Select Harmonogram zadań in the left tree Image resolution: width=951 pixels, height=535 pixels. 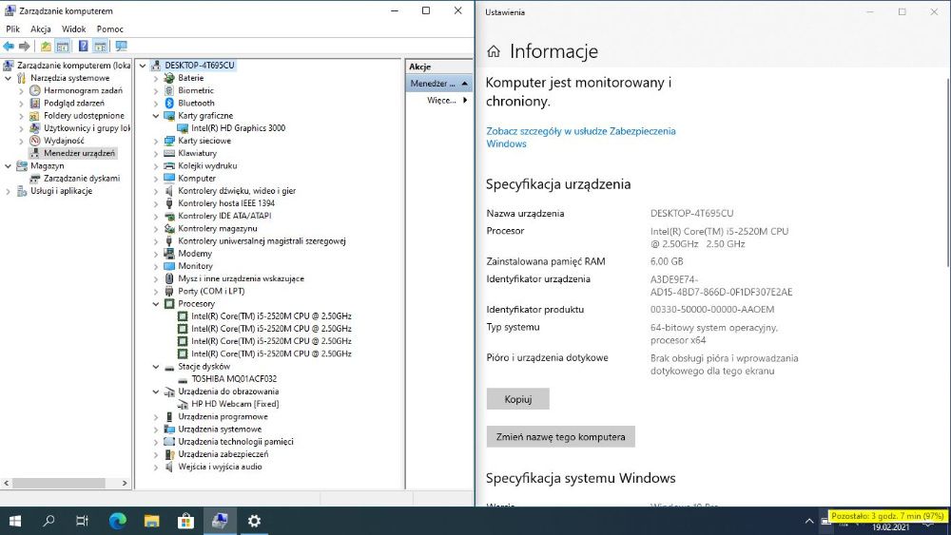83,90
